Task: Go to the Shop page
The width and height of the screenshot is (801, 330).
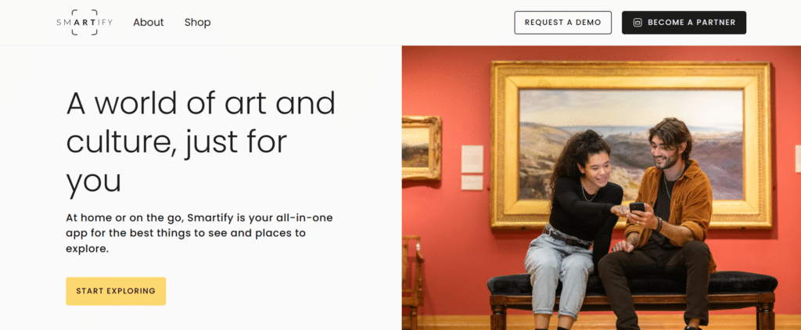Action: click(197, 23)
